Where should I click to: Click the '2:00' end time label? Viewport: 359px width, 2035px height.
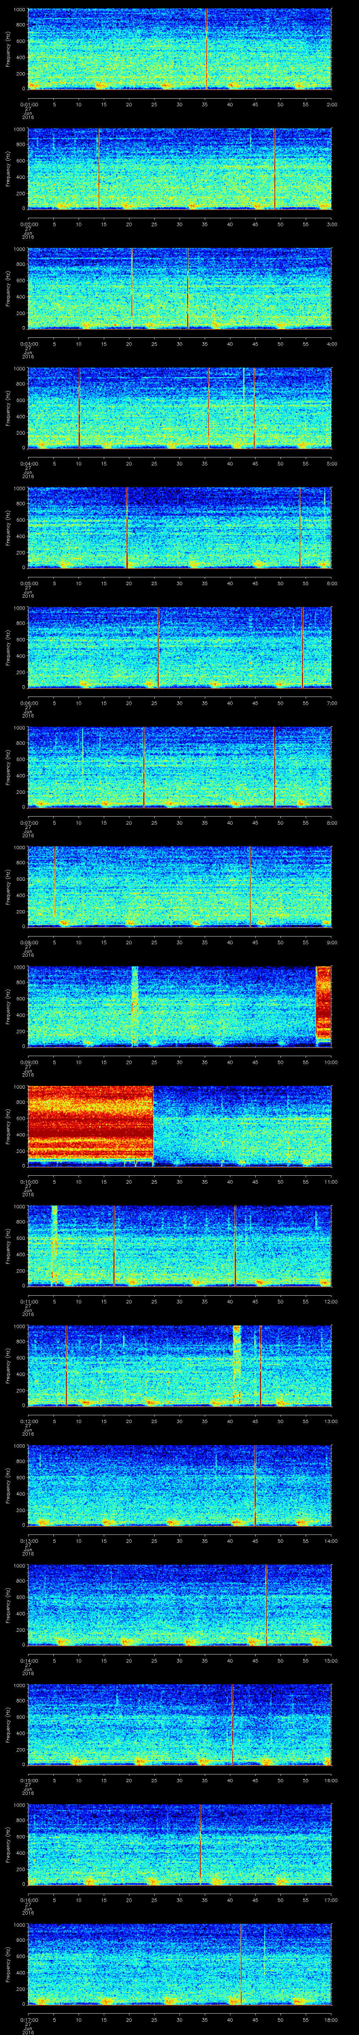(x=331, y=104)
